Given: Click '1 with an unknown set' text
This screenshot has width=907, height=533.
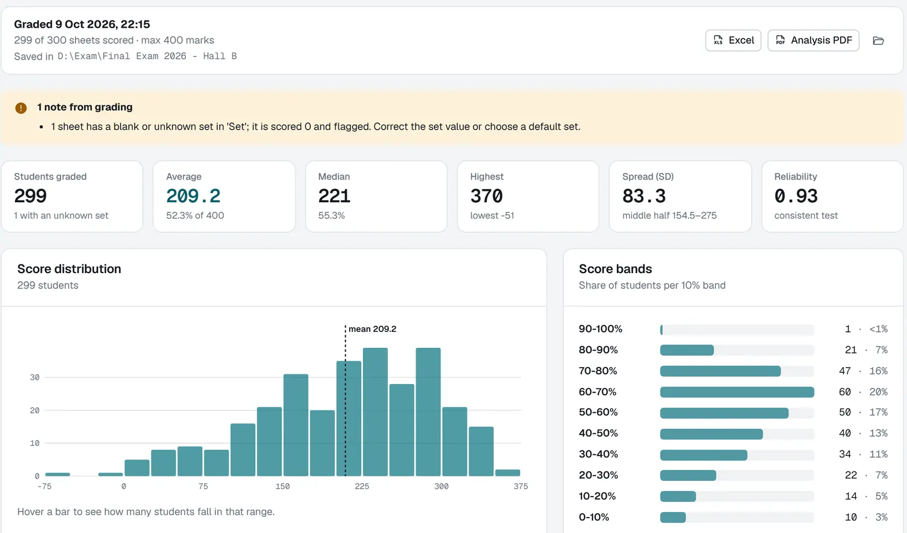Looking at the screenshot, I should 61,216.
